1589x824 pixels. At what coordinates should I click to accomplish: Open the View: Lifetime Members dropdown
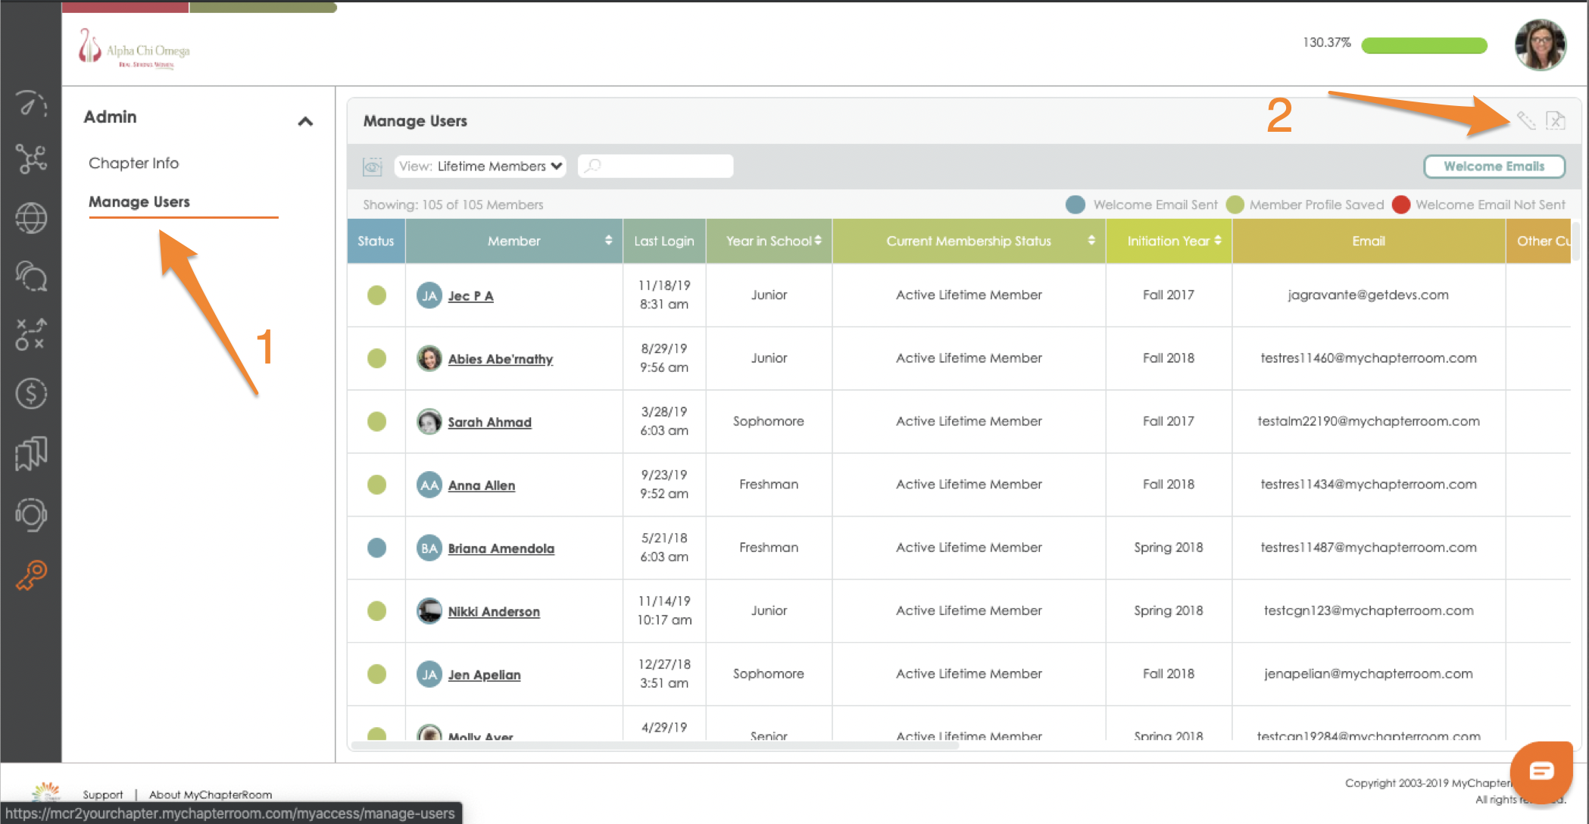click(x=480, y=167)
